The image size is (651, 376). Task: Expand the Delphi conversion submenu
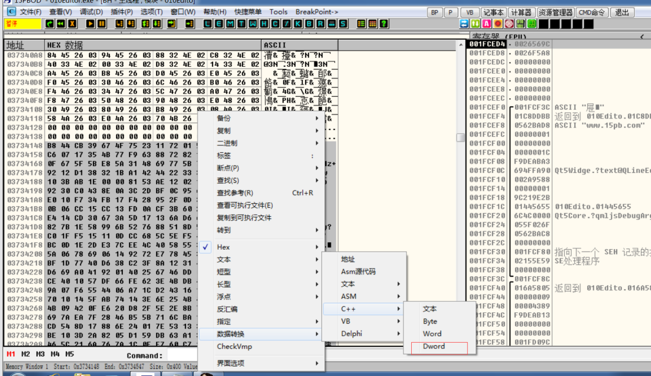point(352,334)
